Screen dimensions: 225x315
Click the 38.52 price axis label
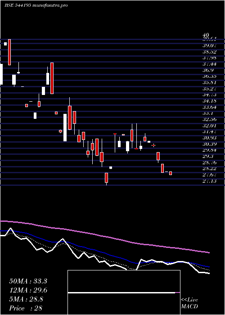coord(209,52)
